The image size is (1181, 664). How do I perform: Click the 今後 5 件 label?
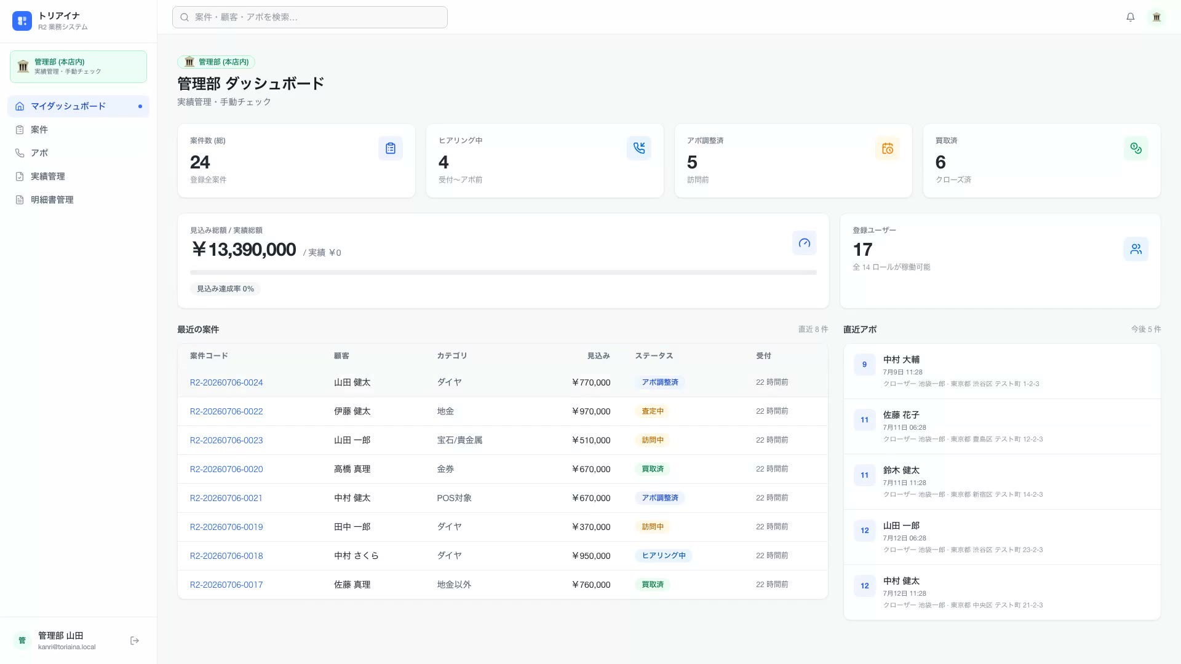(1145, 330)
